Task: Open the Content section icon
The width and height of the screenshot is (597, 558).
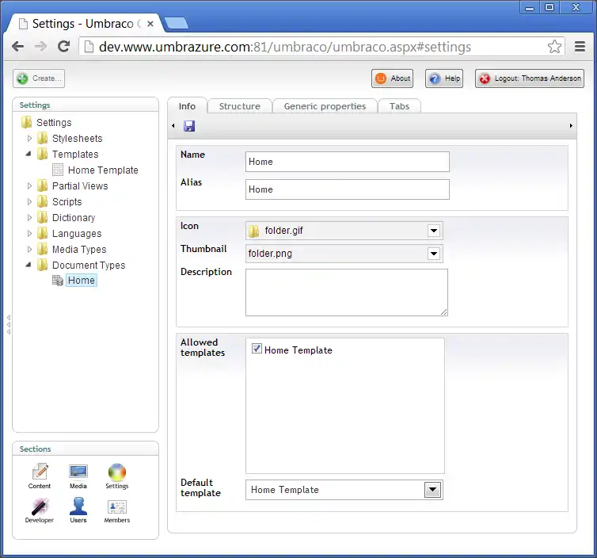Action: pos(40,472)
